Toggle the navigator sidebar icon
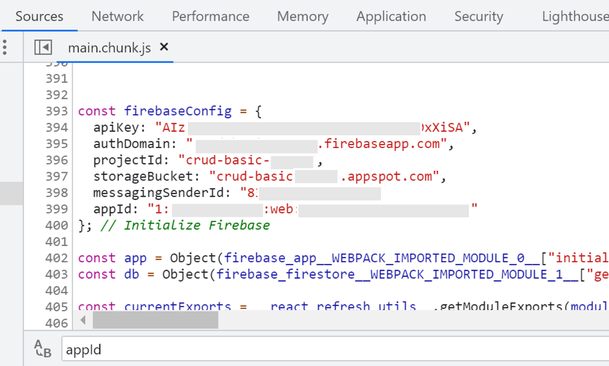Screen dimensions: 609x366 click(43, 47)
